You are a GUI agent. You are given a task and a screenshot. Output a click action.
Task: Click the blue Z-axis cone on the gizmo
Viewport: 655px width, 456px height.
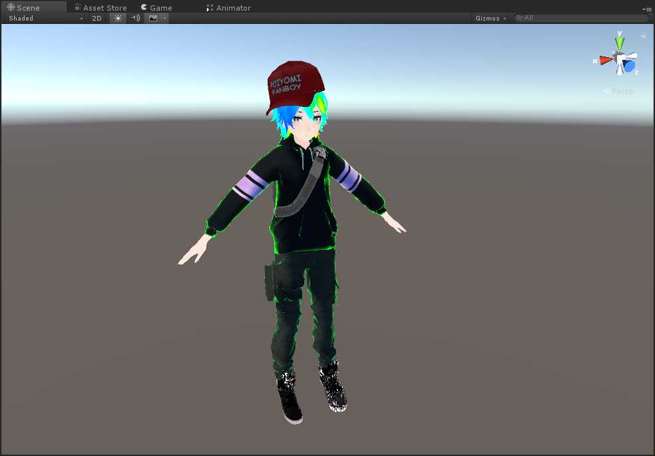coord(628,66)
